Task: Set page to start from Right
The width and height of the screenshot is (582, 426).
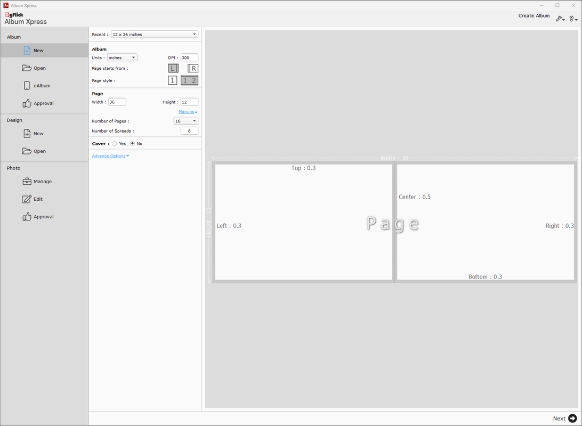Action: click(192, 68)
